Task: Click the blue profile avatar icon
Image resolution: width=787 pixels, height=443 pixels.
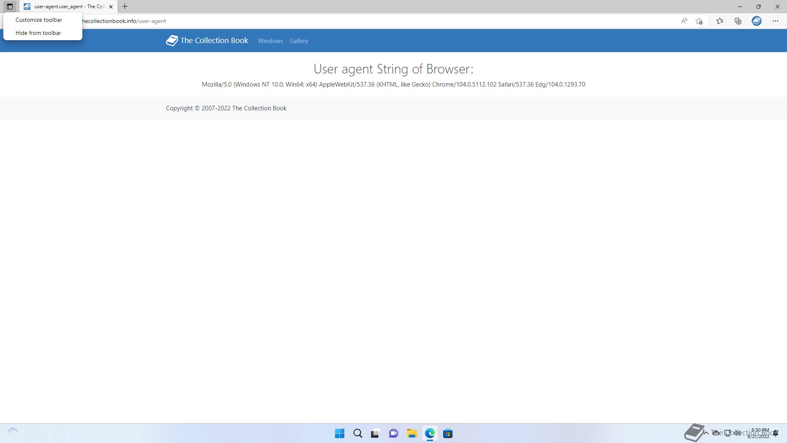Action: [x=756, y=21]
